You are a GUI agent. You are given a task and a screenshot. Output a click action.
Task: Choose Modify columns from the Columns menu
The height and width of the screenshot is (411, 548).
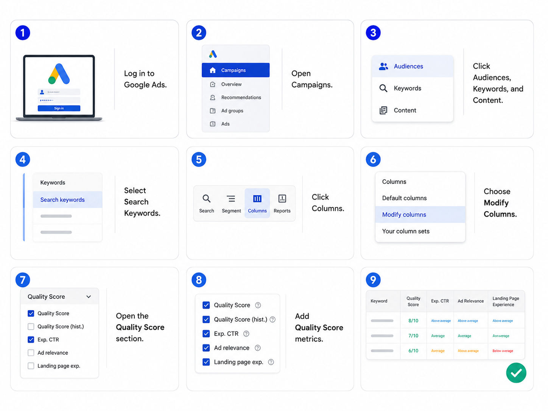(x=420, y=215)
